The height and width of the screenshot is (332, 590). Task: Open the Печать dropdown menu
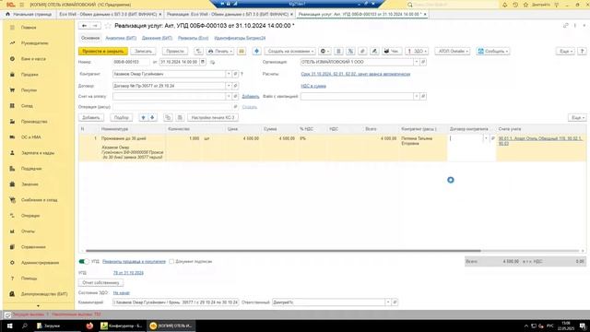pos(220,52)
